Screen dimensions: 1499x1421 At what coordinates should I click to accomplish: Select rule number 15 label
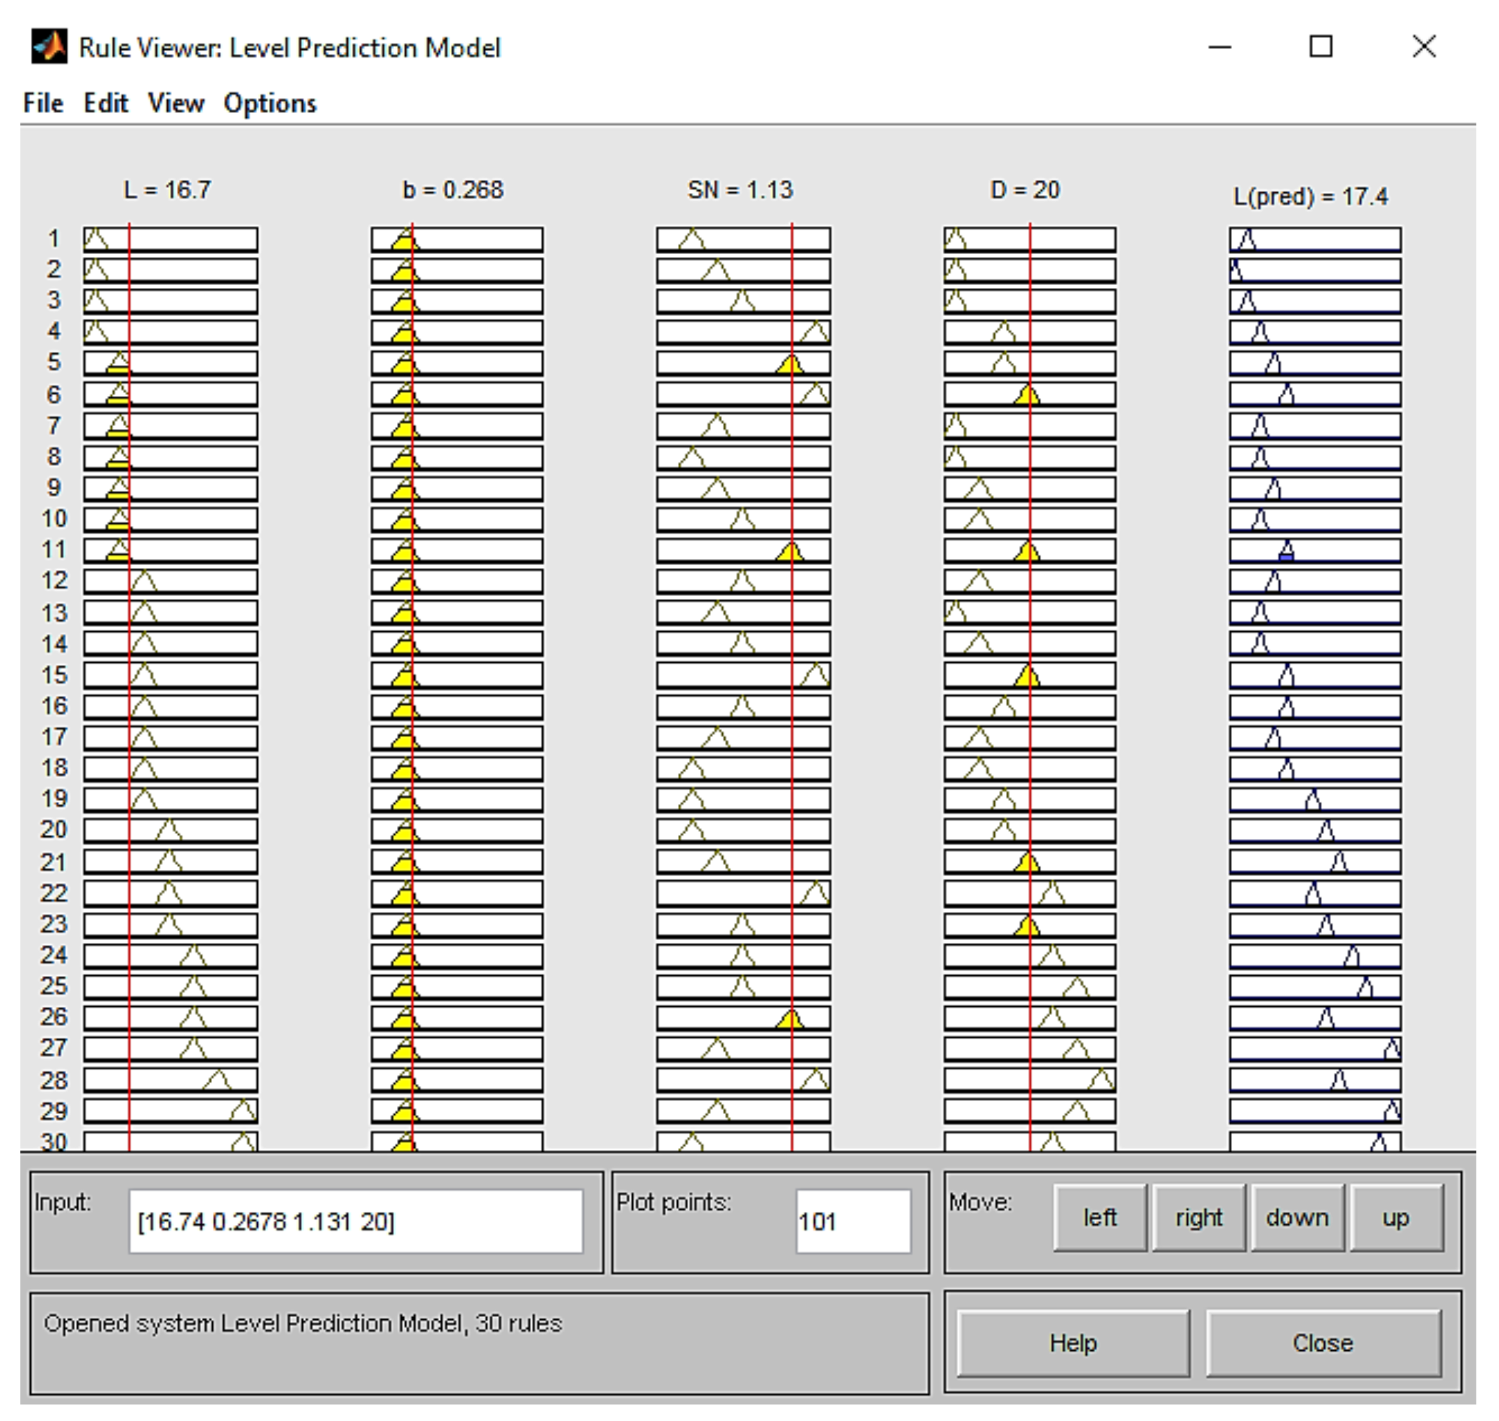click(55, 675)
